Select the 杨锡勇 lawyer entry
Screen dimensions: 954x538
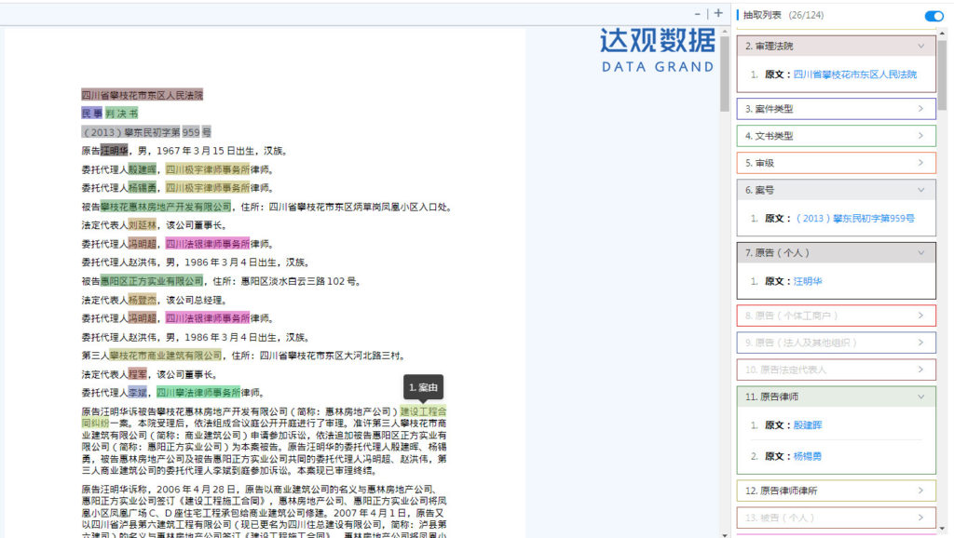click(808, 456)
